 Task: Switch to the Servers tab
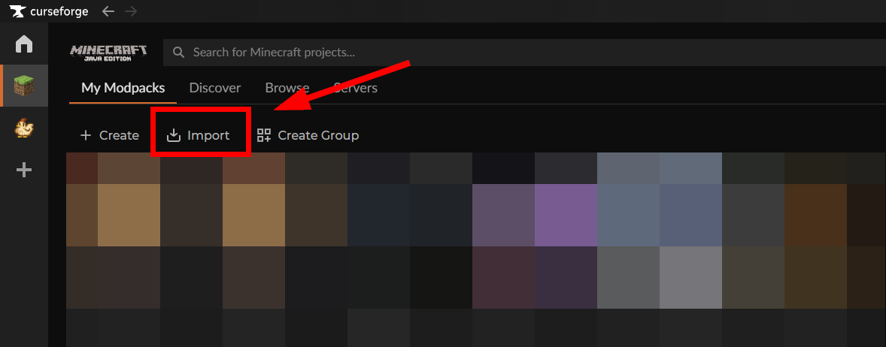pyautogui.click(x=356, y=88)
